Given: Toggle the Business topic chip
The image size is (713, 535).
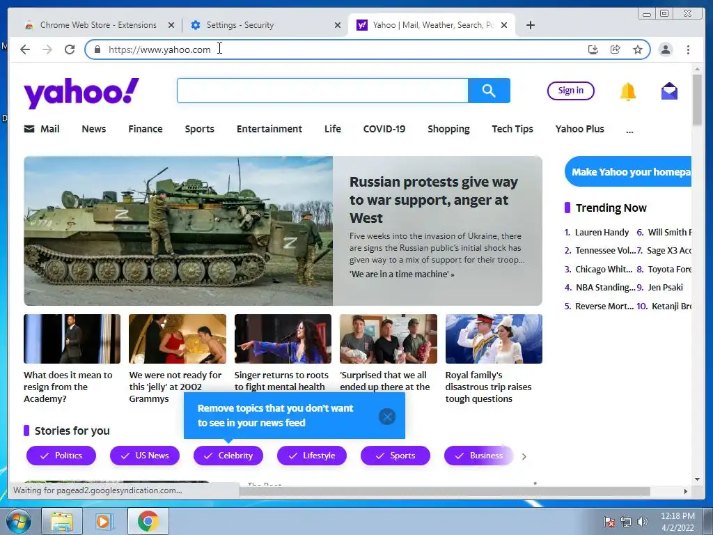Looking at the screenshot, I should (479, 456).
